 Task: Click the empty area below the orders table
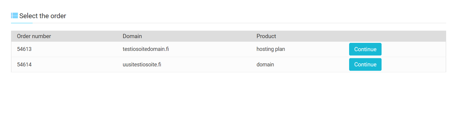coord(228,93)
